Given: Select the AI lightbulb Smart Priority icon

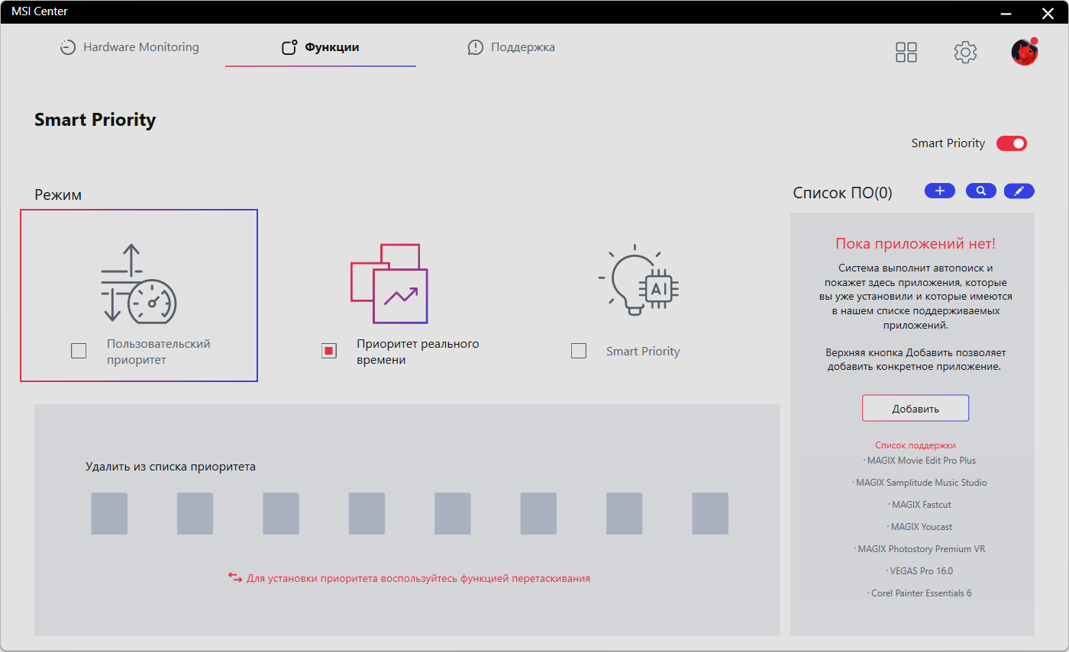Looking at the screenshot, I should [639, 281].
